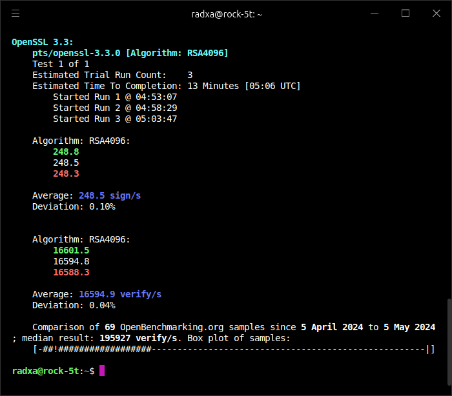Screen dimensions: 452x396
Task: Close the radxa@rock-5t terminal window
Action: (437, 14)
